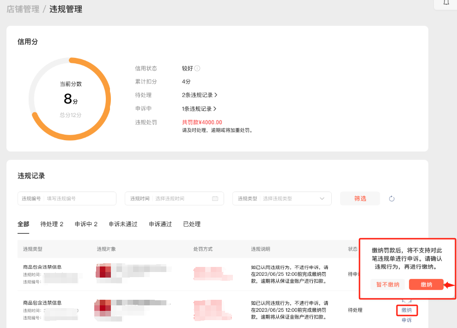Go to 店铺管理 in the breadcrumb

pyautogui.click(x=23, y=9)
